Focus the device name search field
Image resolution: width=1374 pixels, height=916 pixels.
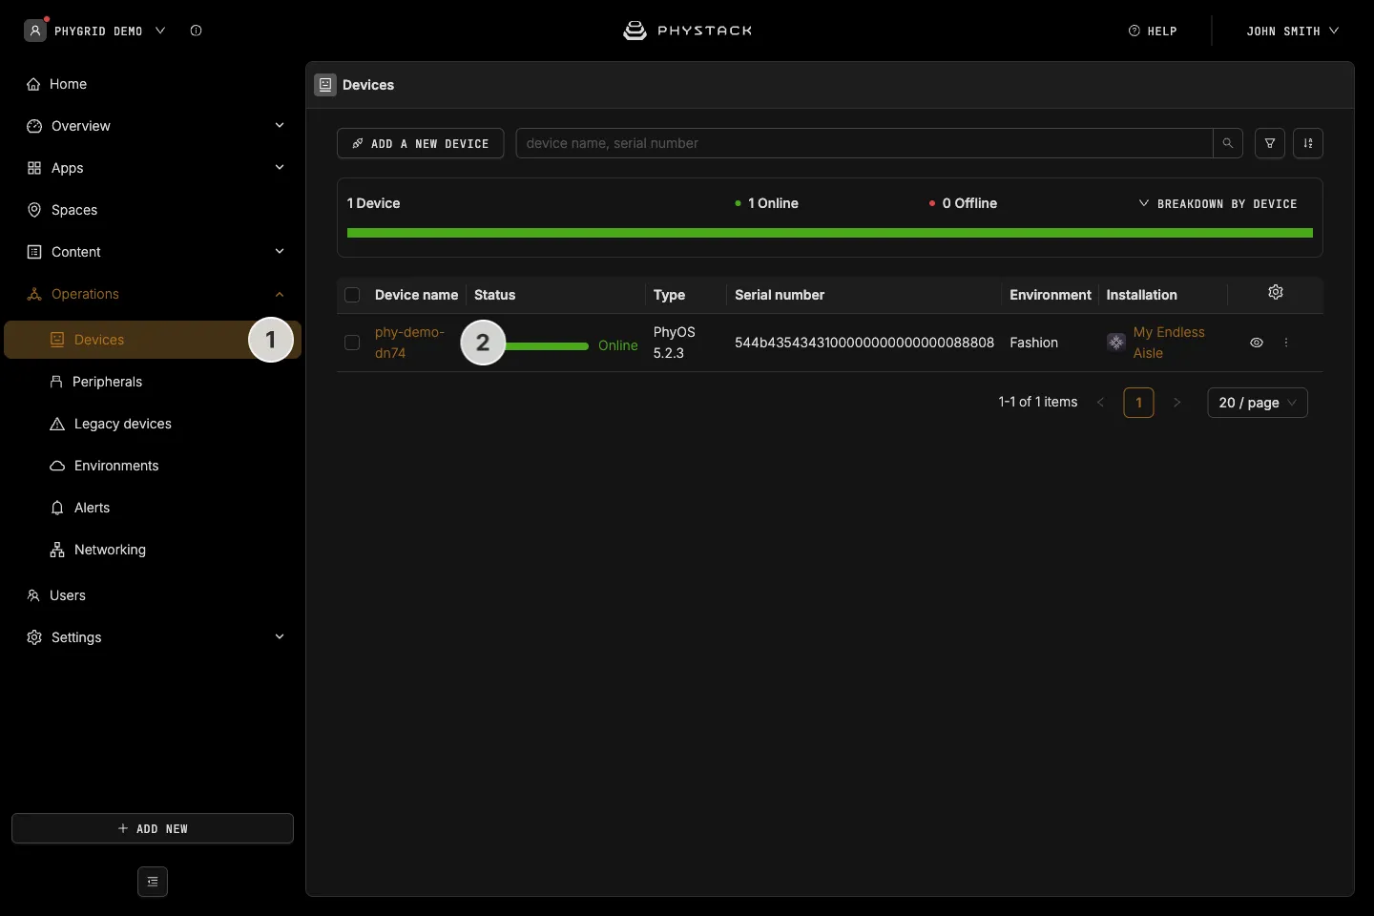point(864,143)
